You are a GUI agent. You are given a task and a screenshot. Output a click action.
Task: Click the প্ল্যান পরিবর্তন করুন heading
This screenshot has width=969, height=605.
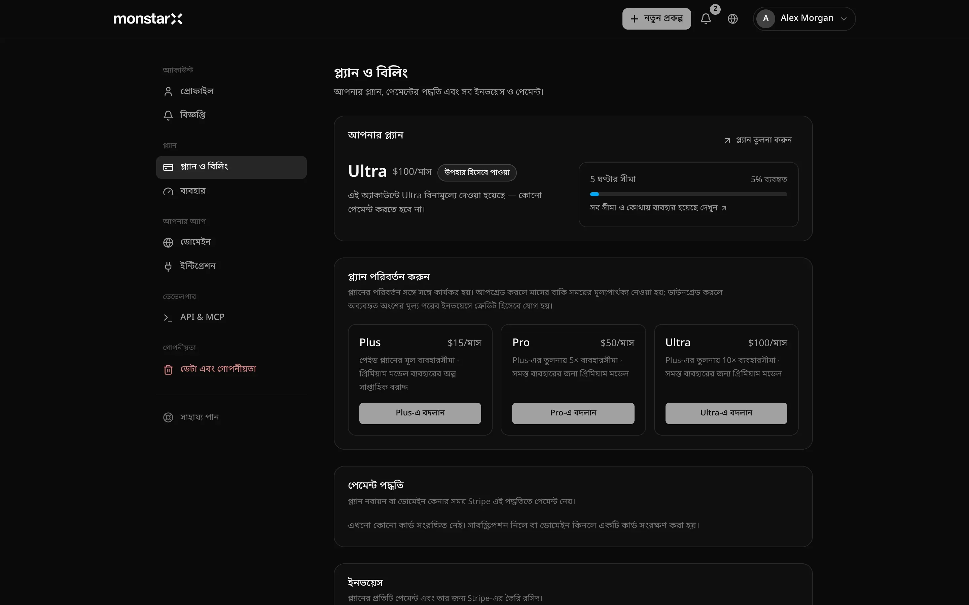click(x=389, y=277)
